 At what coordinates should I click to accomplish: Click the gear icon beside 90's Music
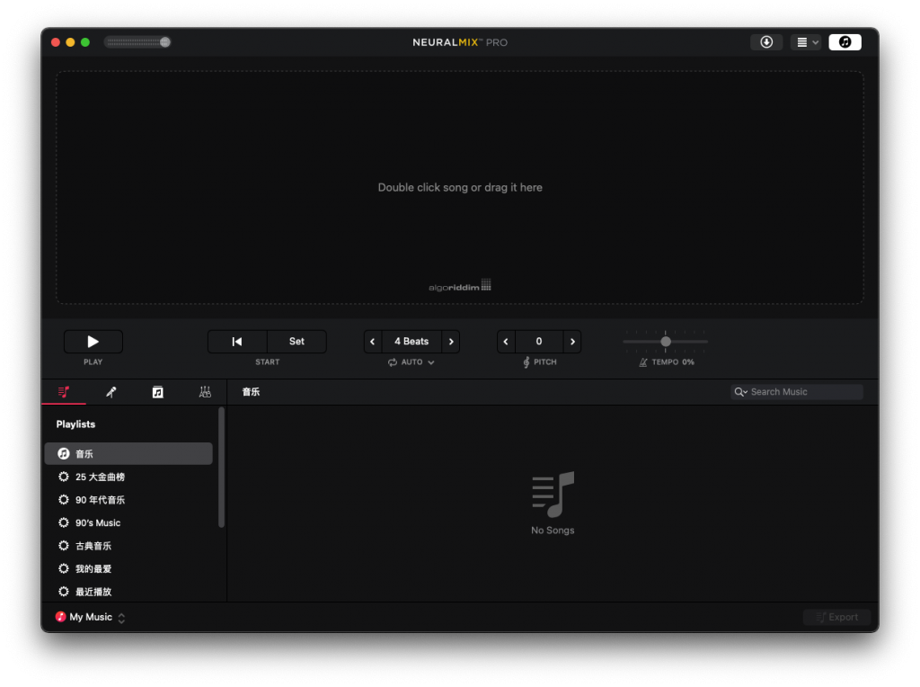[x=64, y=522]
